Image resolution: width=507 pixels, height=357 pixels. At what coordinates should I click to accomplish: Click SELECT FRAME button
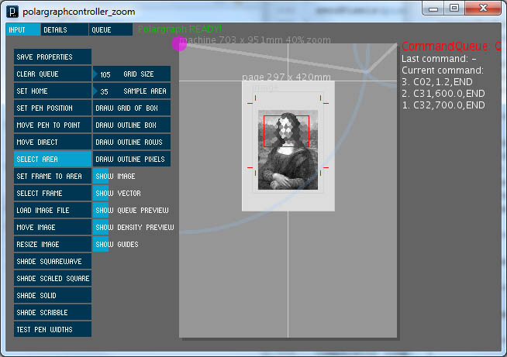(53, 193)
